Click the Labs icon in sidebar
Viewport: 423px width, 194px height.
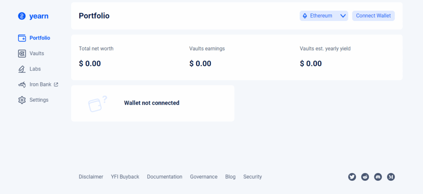[x=22, y=69]
